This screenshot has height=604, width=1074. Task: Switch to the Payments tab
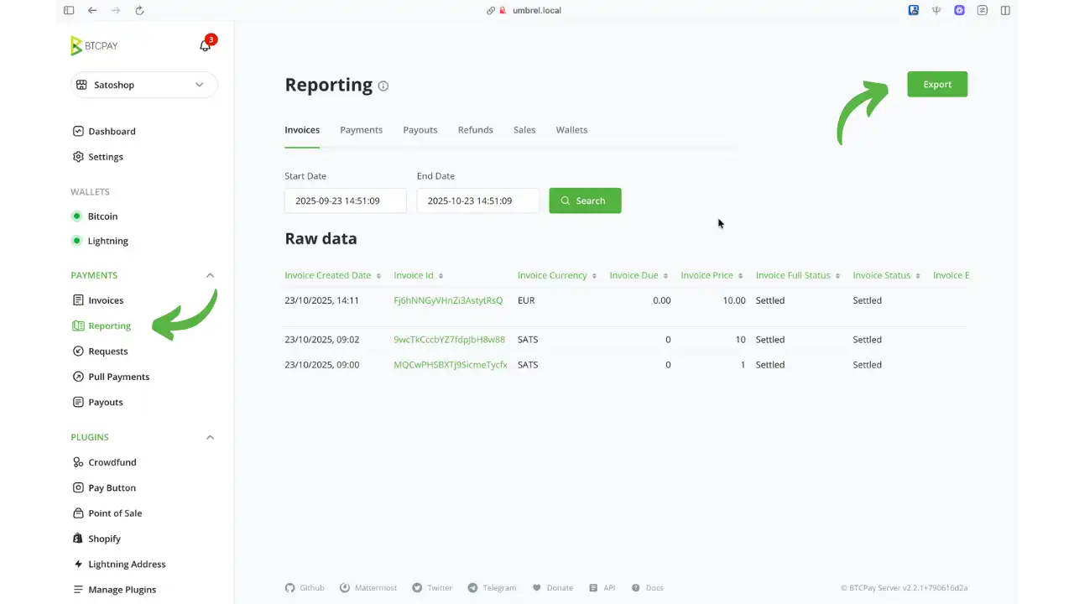pos(361,129)
